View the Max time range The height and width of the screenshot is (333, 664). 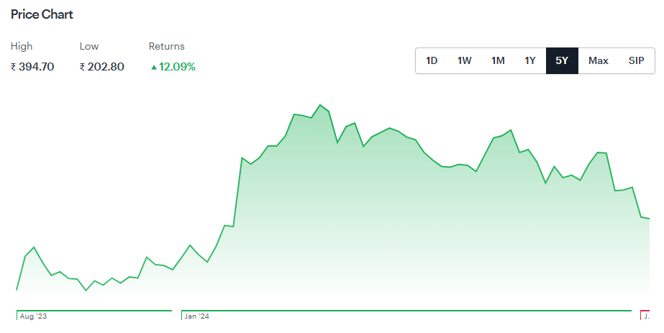pos(599,60)
